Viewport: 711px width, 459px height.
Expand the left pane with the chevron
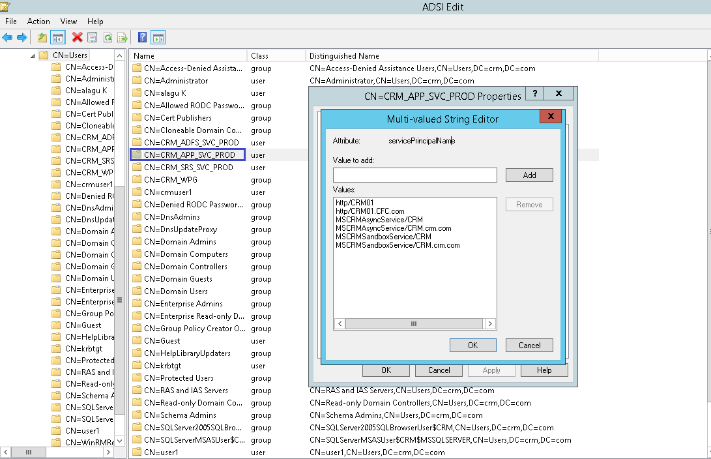(108, 451)
